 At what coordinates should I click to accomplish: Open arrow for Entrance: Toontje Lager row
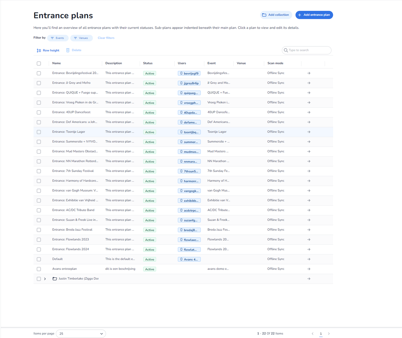(x=309, y=132)
